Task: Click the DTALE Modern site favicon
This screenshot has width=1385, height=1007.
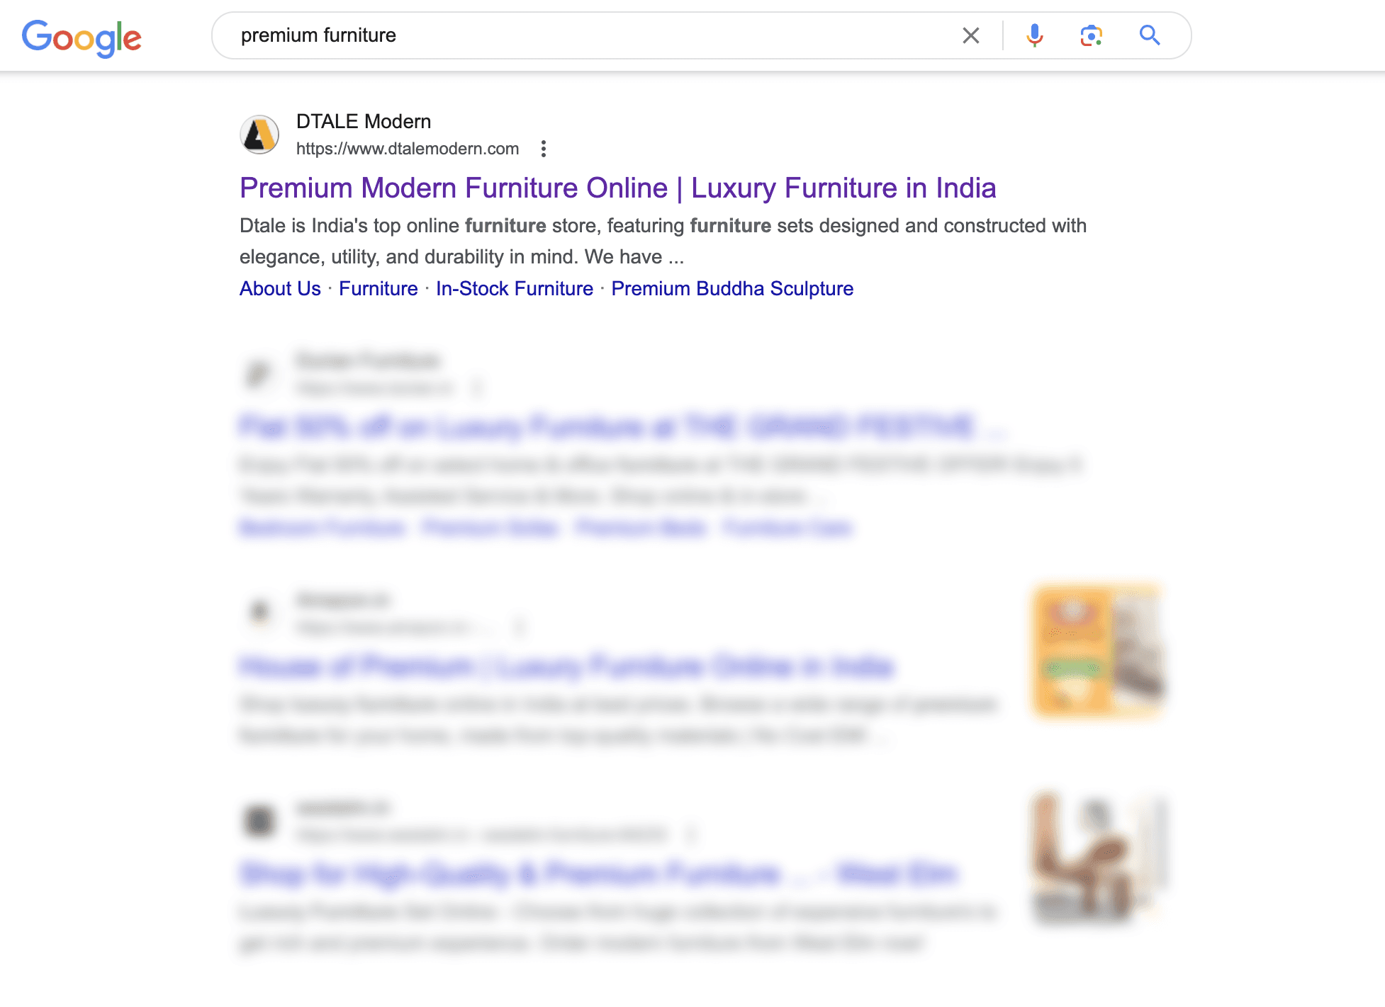Action: [x=259, y=135]
